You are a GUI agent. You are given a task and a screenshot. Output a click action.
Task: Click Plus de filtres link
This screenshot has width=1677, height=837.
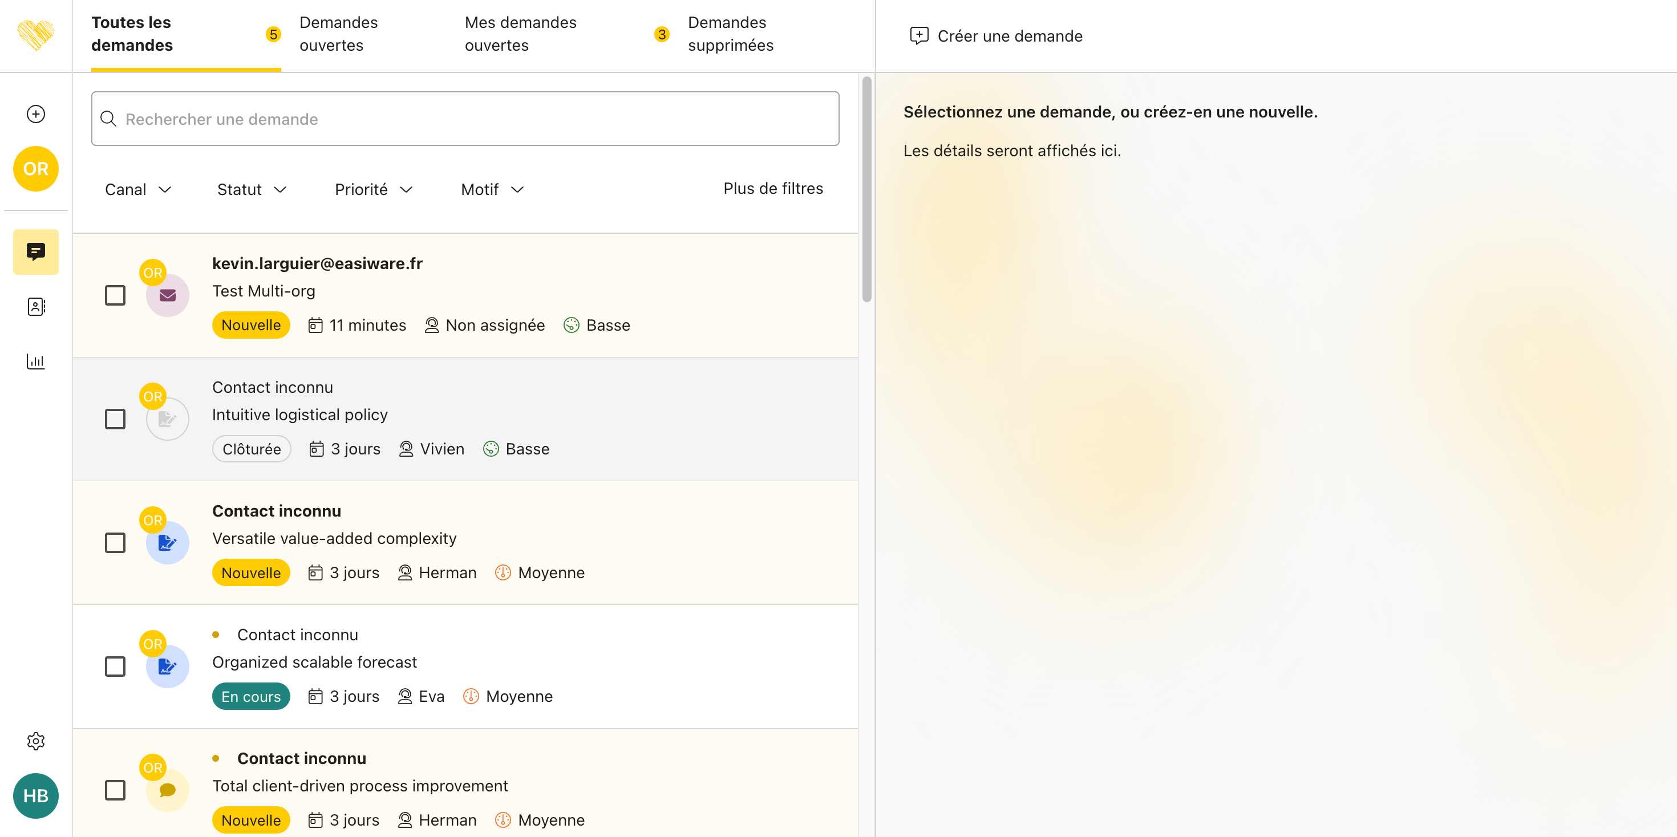pyautogui.click(x=773, y=188)
